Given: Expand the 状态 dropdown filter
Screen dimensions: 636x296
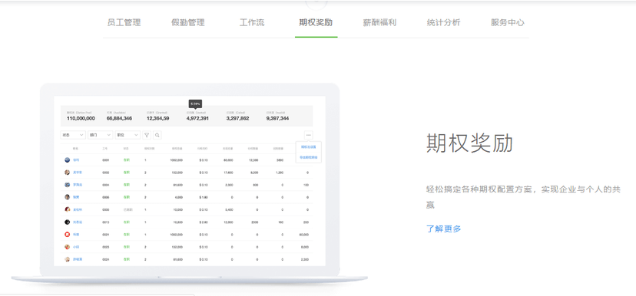Looking at the screenshot, I should (73, 135).
